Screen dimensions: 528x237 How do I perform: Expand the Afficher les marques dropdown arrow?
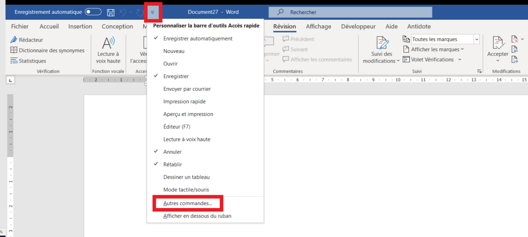pos(462,49)
